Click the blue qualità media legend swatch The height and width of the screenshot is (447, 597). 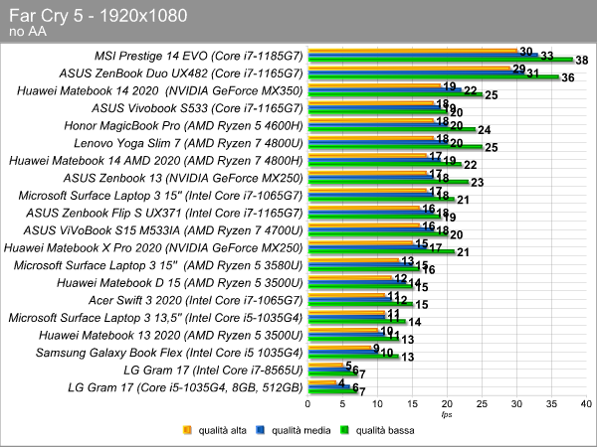point(261,430)
